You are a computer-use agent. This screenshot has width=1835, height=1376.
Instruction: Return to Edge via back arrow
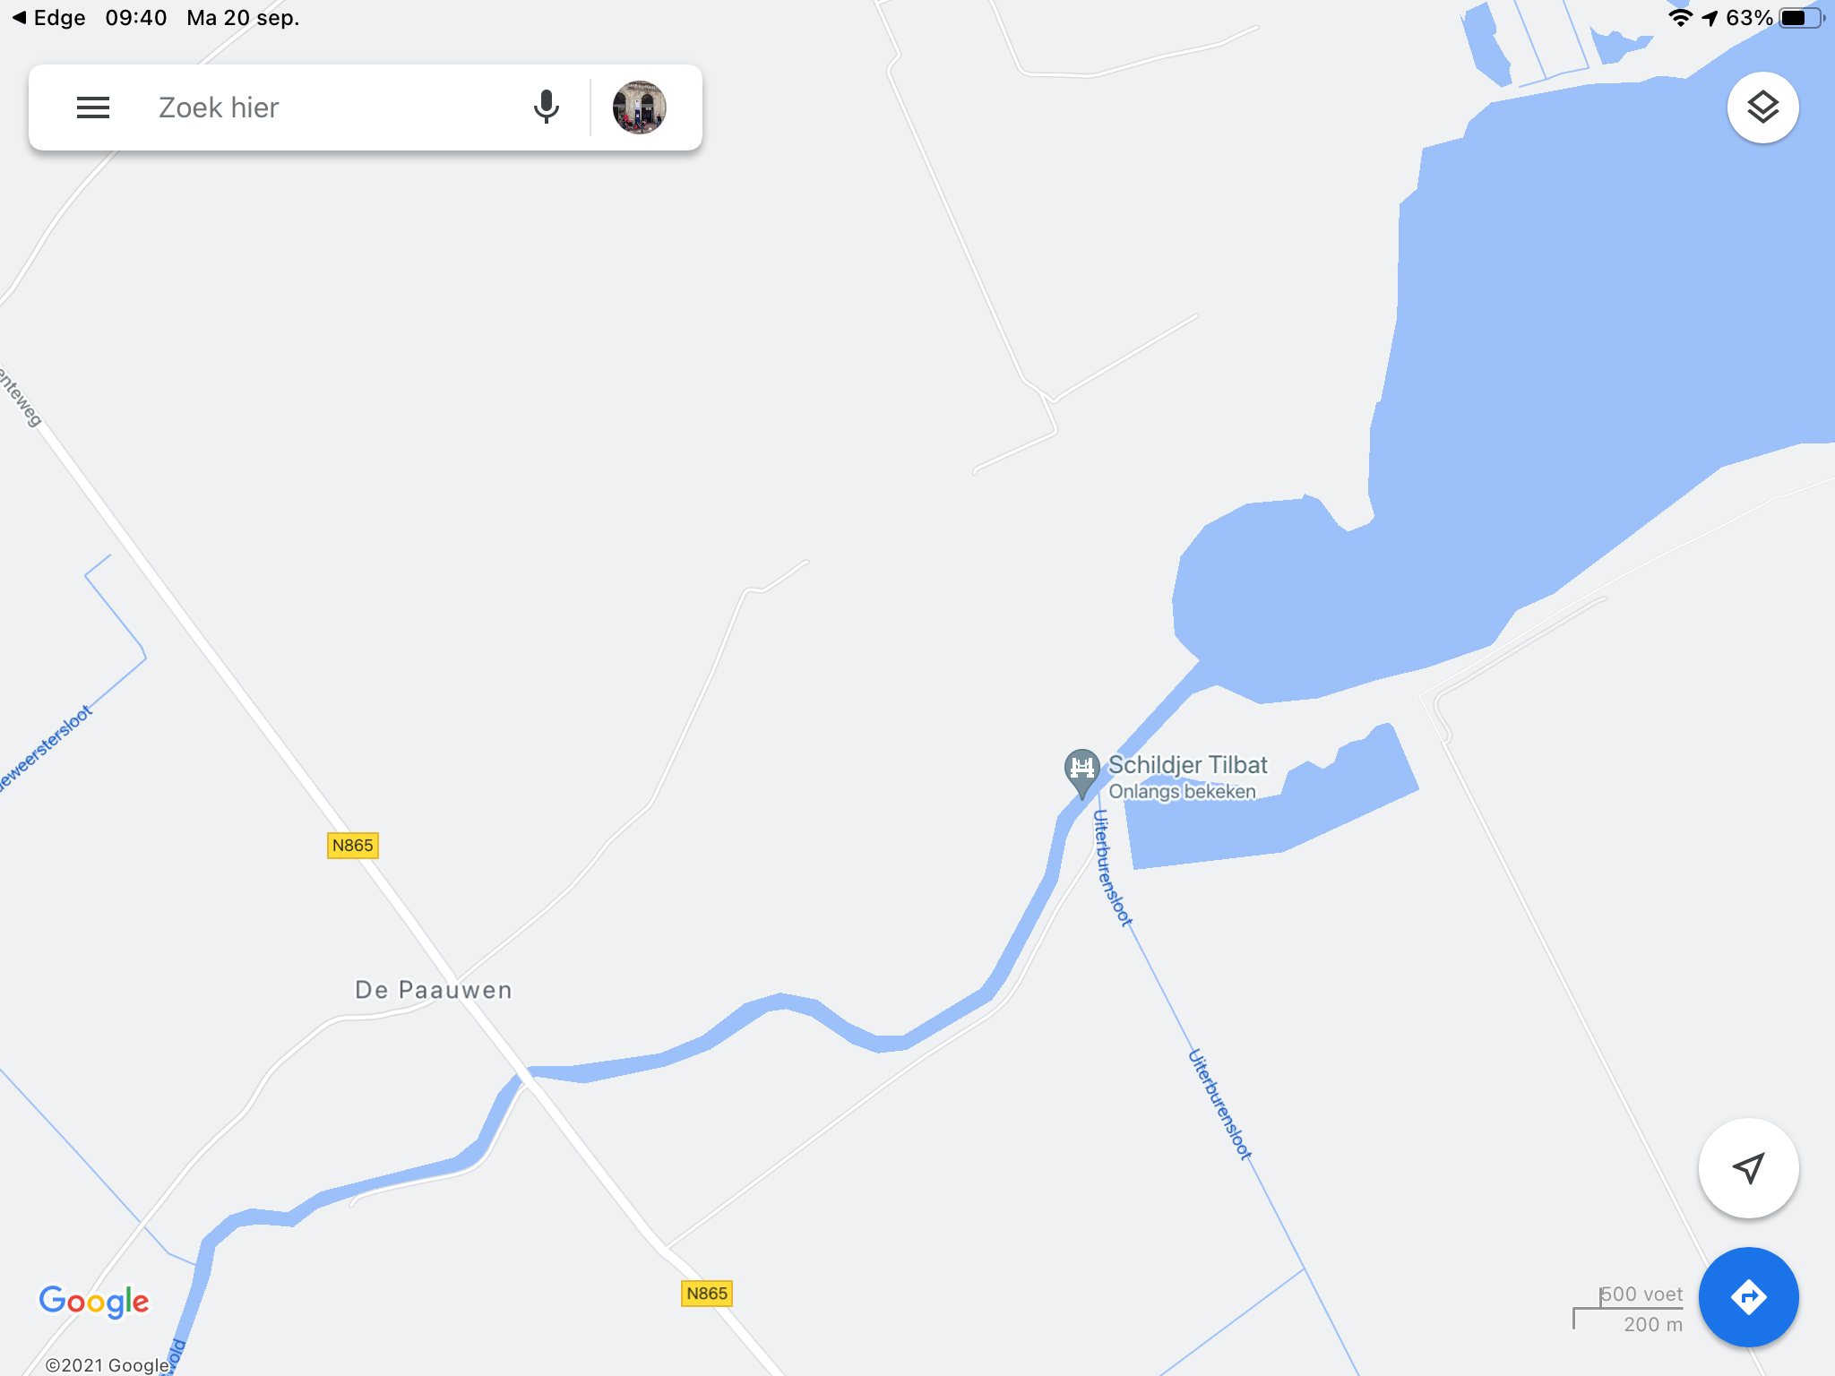[48, 18]
